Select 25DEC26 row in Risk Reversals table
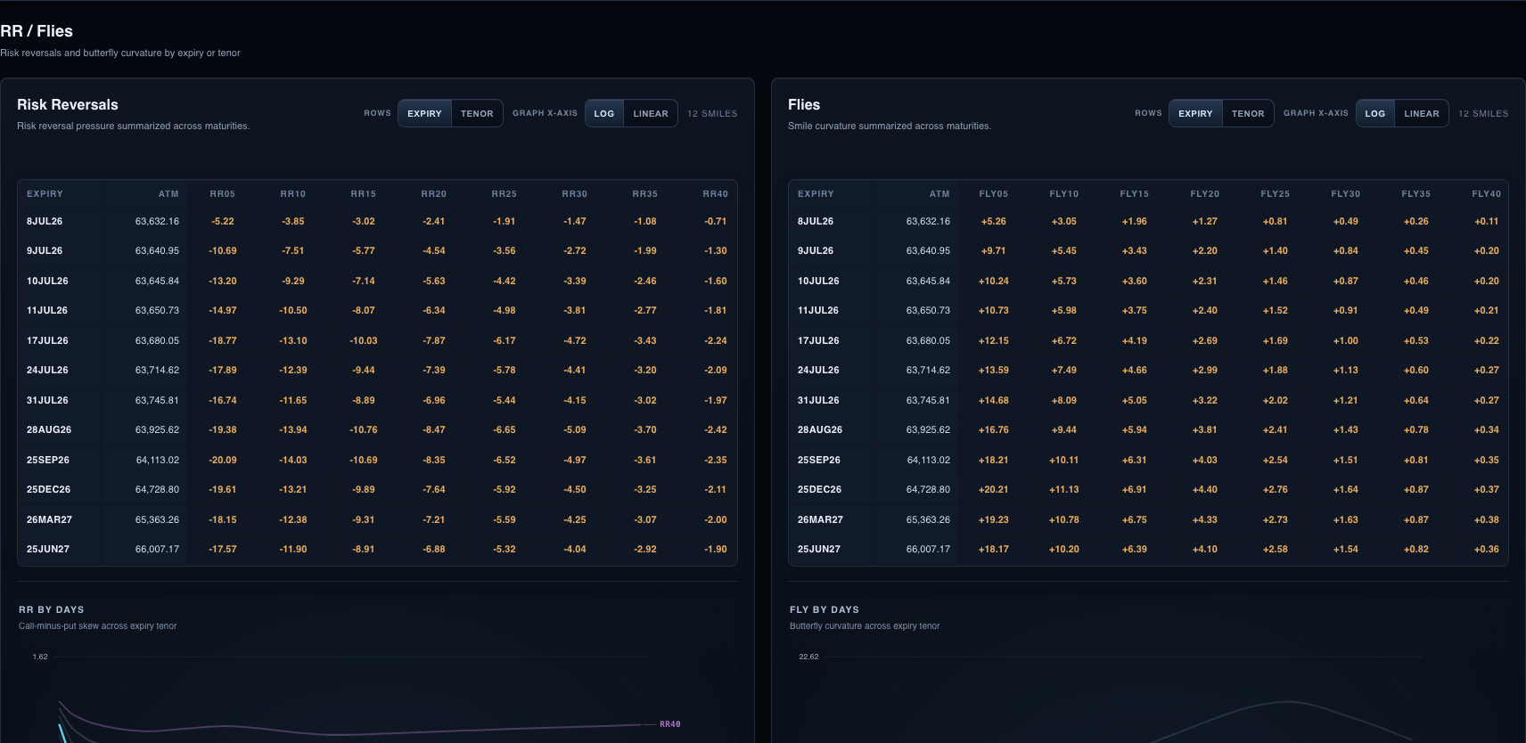 (x=377, y=489)
